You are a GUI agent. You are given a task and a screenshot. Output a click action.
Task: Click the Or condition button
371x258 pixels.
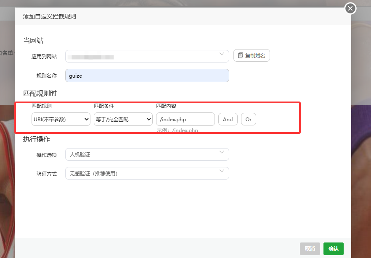click(248, 119)
